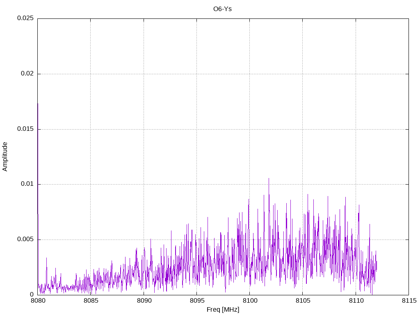Click the 0.005 y-axis tick label

(x=25, y=240)
